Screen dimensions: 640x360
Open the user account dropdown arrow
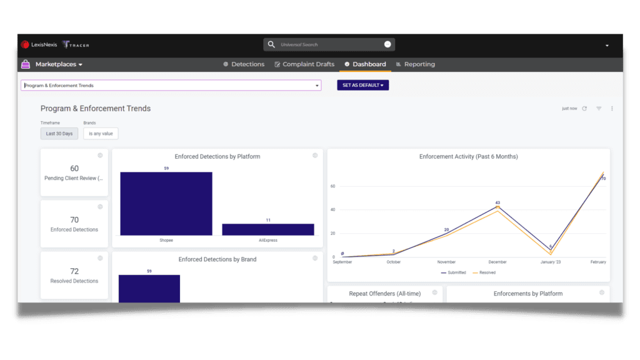click(607, 46)
